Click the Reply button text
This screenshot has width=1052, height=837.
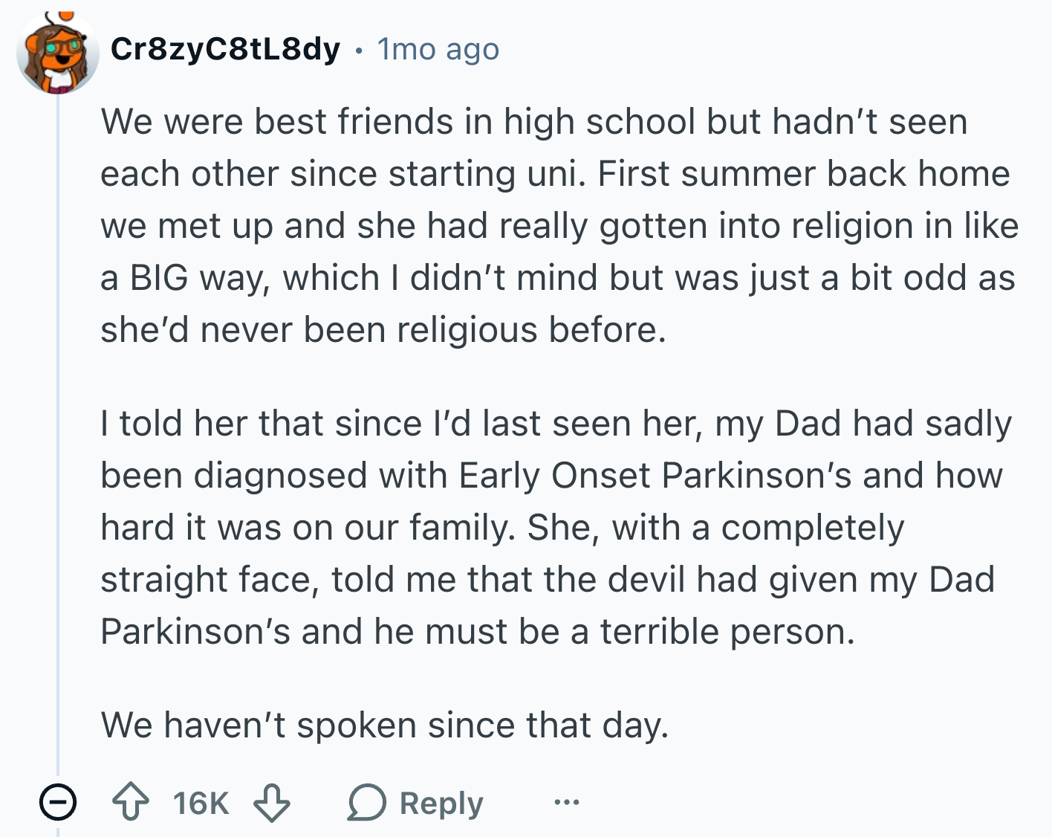[x=441, y=803]
